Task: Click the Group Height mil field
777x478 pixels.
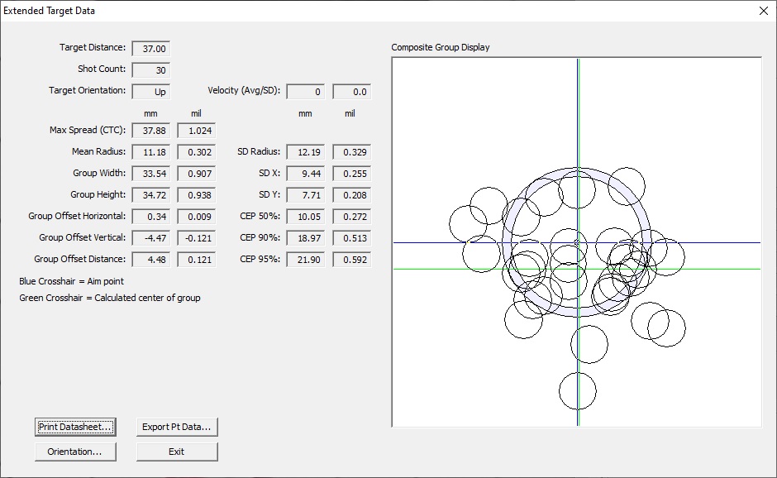Action: pyautogui.click(x=197, y=195)
